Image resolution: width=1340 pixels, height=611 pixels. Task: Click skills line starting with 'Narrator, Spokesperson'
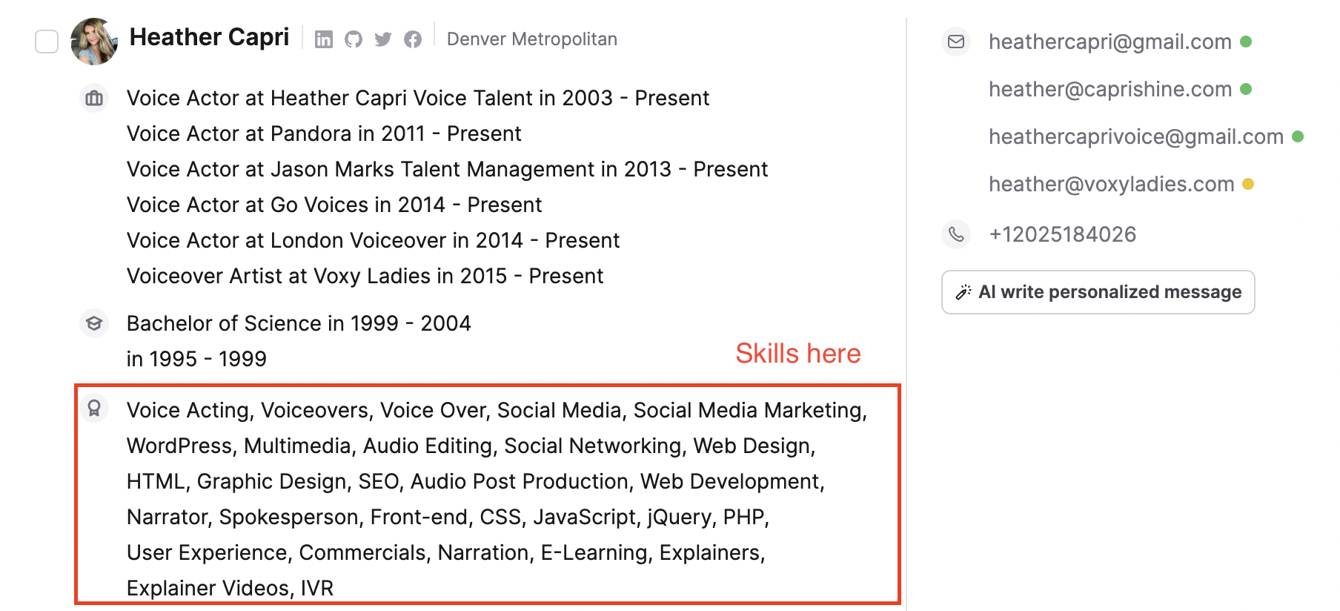pyautogui.click(x=448, y=517)
